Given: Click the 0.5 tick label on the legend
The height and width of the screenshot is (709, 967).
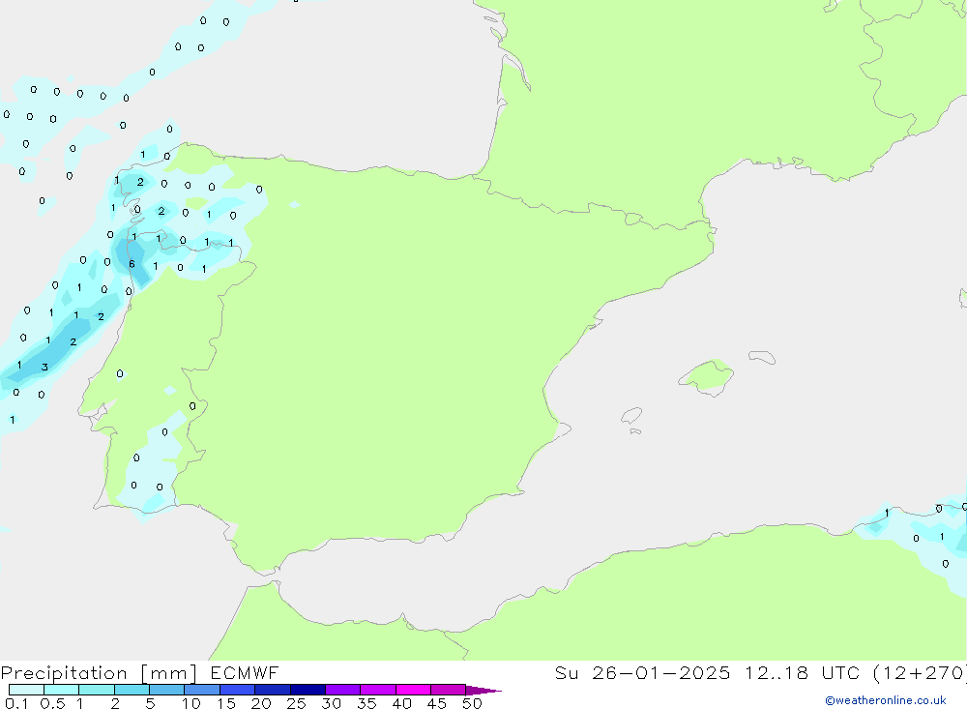Looking at the screenshot, I should (x=52, y=703).
